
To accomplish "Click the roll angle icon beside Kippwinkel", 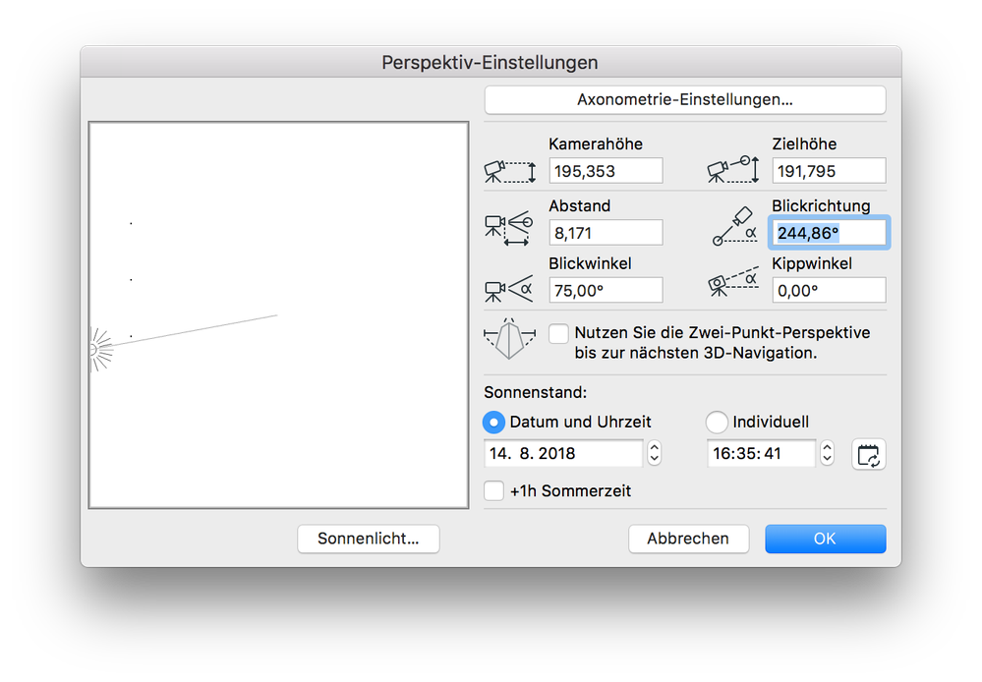I will pos(732,282).
